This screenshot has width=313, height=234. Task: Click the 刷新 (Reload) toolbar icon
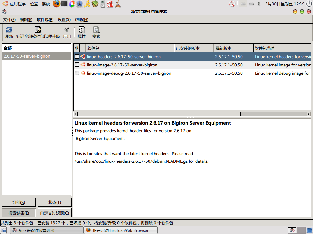click(x=9, y=30)
